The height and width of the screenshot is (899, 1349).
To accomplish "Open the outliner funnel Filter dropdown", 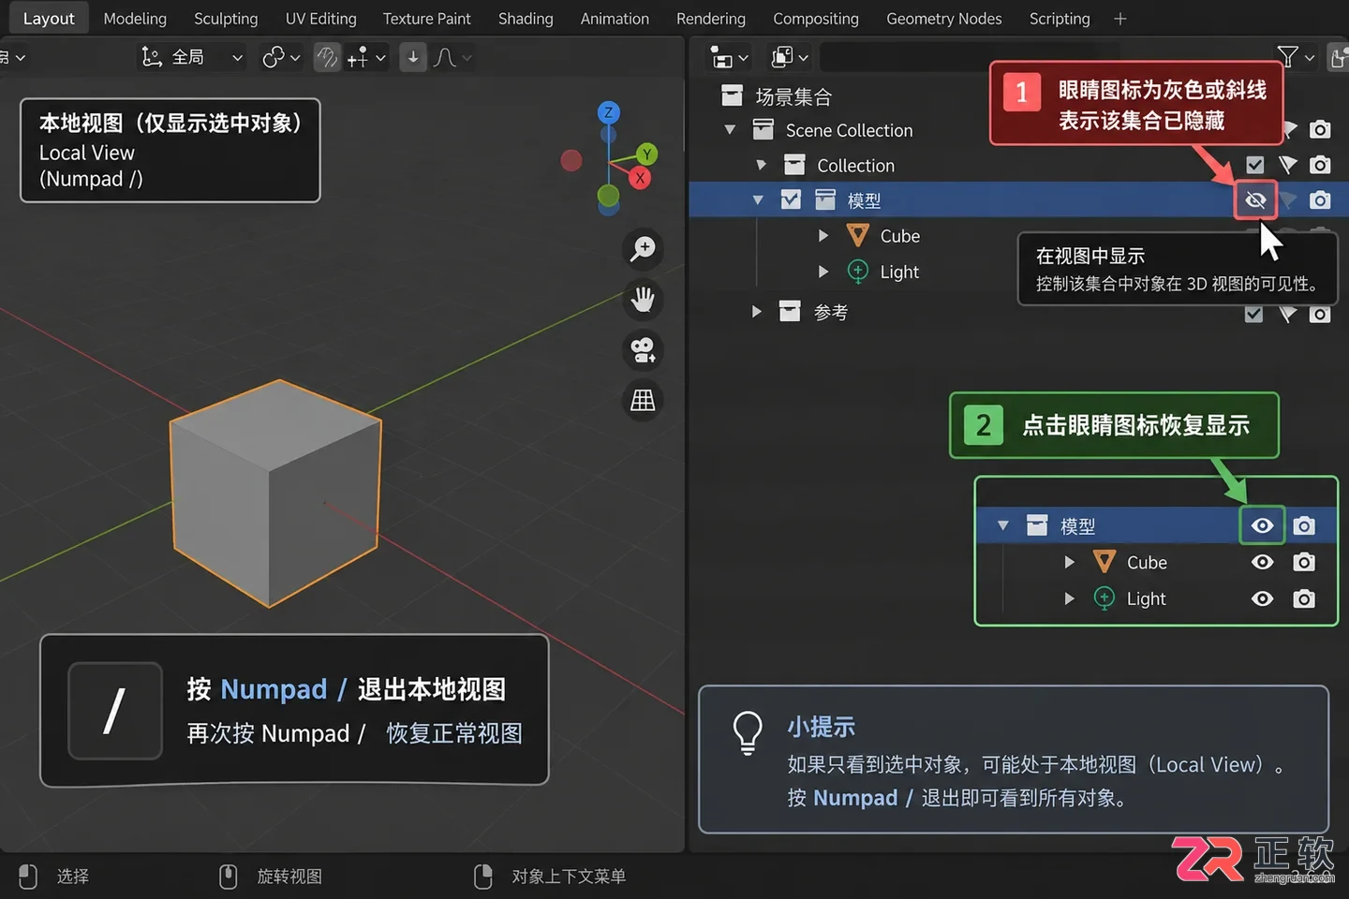I will (1297, 58).
